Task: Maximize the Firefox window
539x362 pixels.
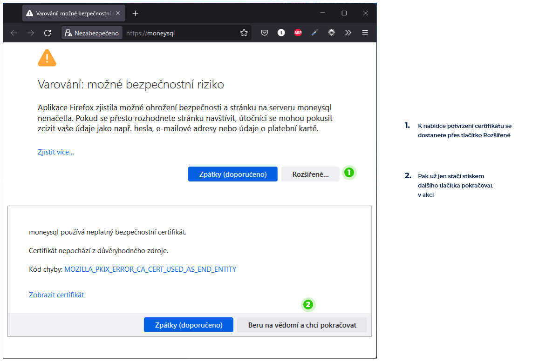Action: 344,13
